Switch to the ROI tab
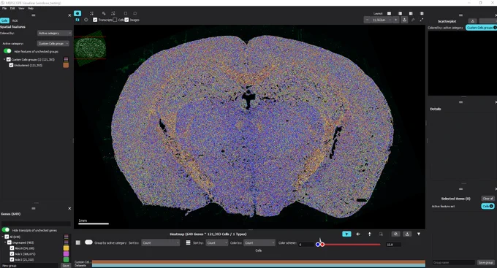The height and width of the screenshot is (268, 497). tap(15, 20)
